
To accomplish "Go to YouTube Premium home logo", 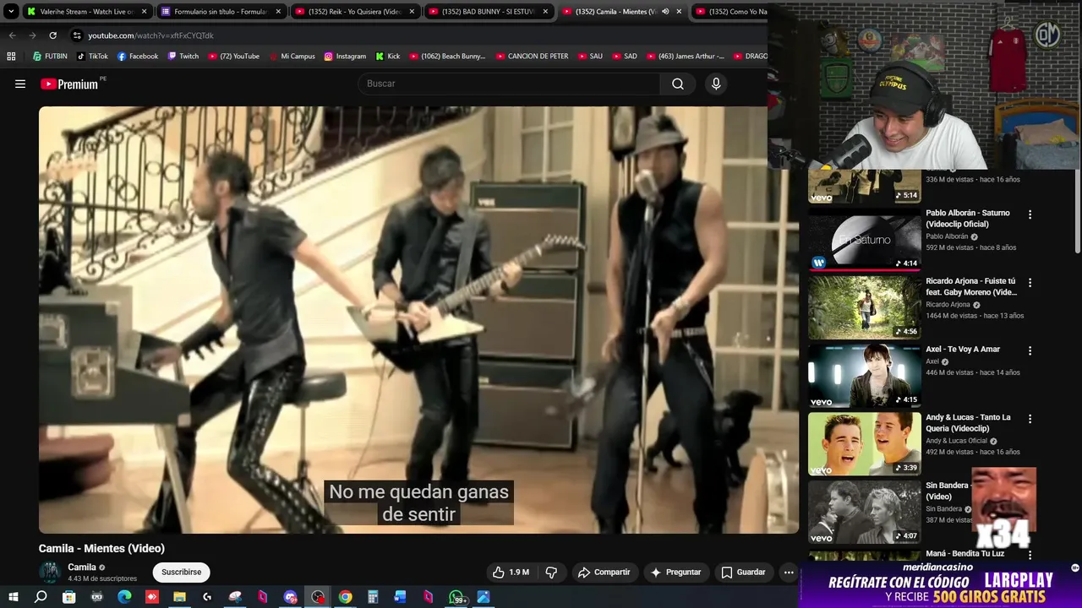I will click(69, 84).
